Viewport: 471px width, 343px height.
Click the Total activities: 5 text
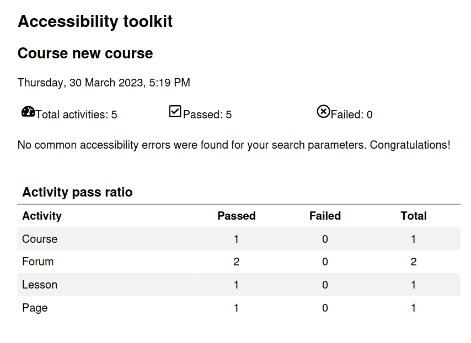pos(76,115)
